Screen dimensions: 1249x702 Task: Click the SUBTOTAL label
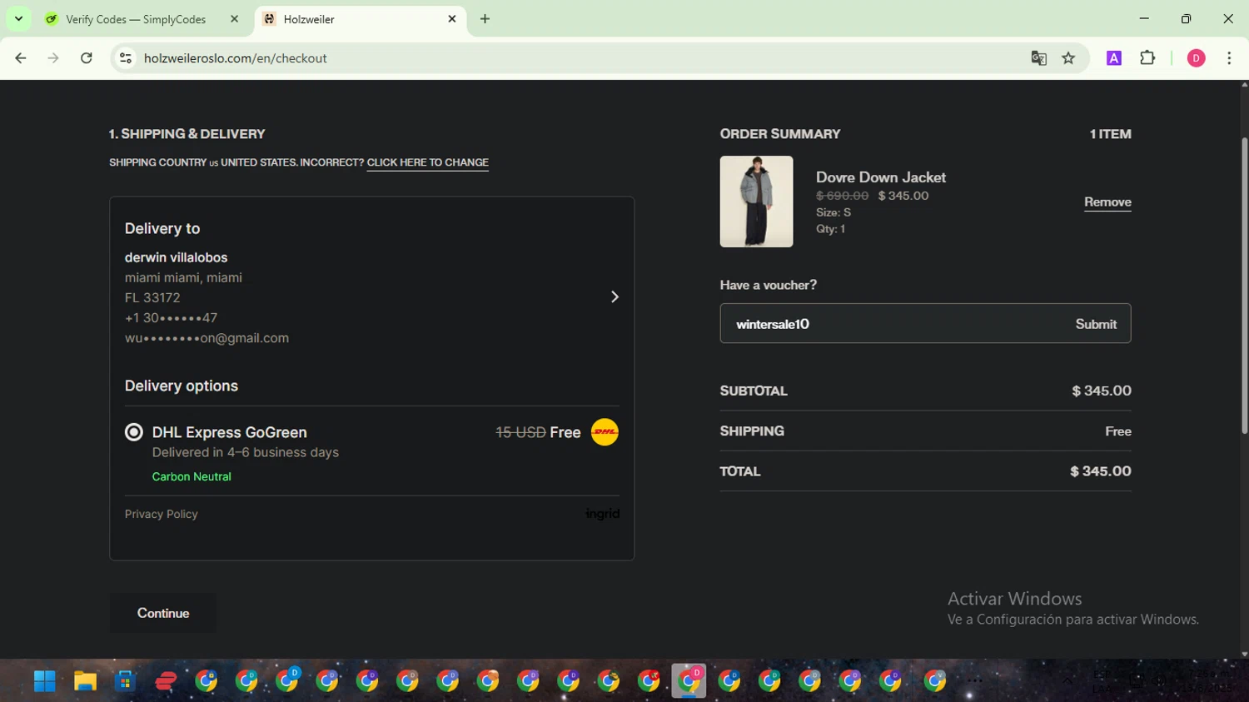[x=753, y=391]
